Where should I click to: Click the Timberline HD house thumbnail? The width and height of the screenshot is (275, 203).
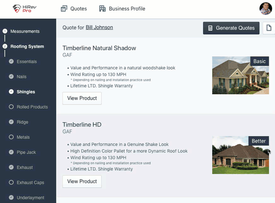241,155
